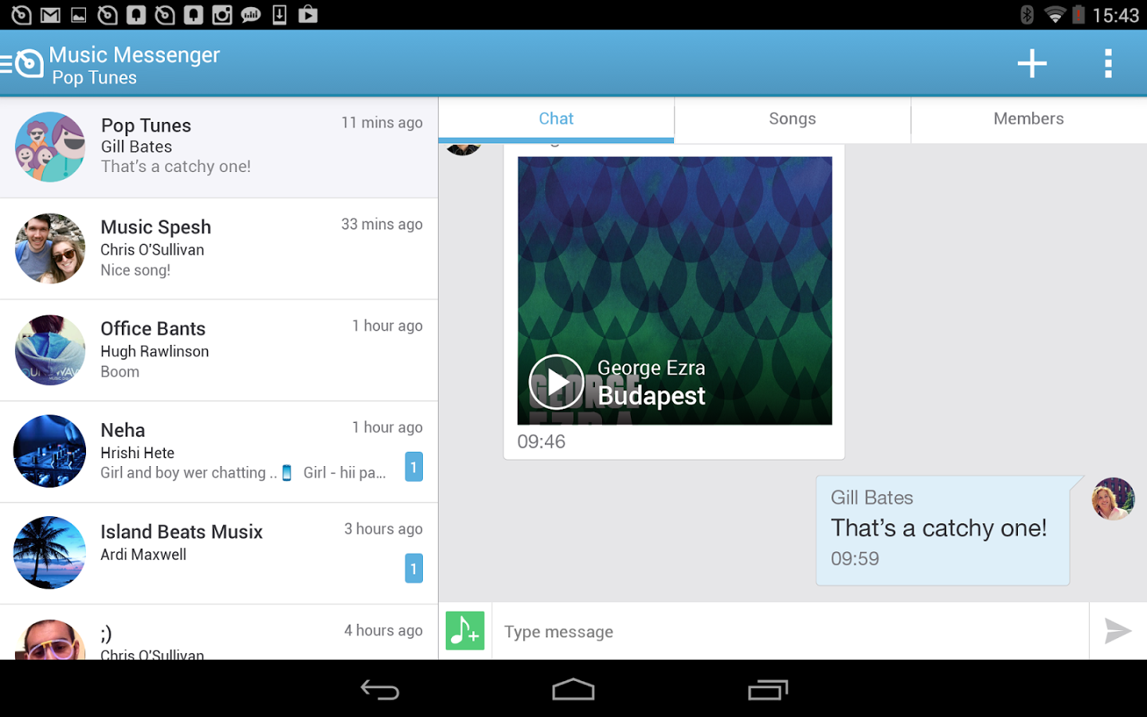This screenshot has width=1147, height=717.
Task: Open the Neha conversation
Action: point(219,452)
